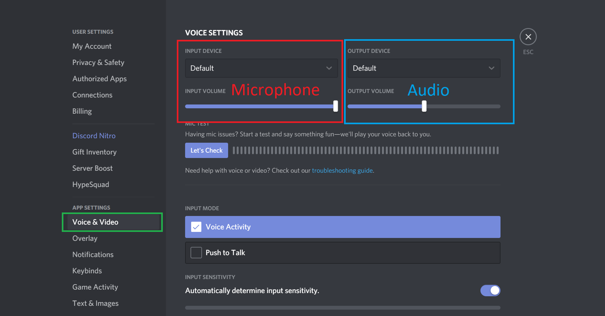The height and width of the screenshot is (316, 605).
Task: Click the input sensitivity bar
Action: (342, 308)
